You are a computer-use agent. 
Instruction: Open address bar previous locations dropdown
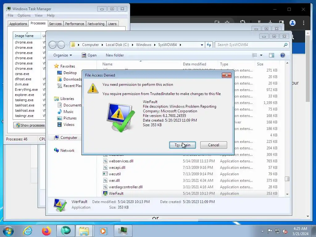pyautogui.click(x=202, y=45)
